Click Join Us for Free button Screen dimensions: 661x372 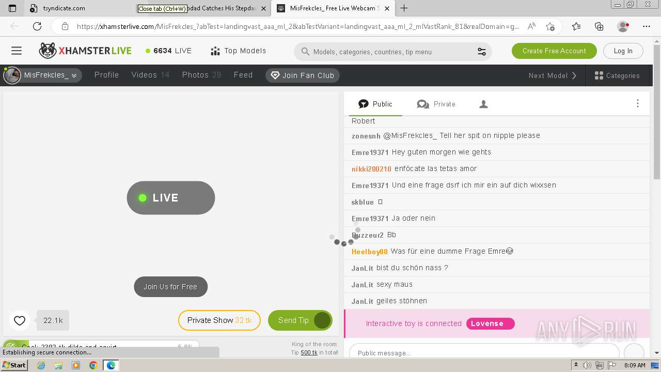[x=170, y=287]
